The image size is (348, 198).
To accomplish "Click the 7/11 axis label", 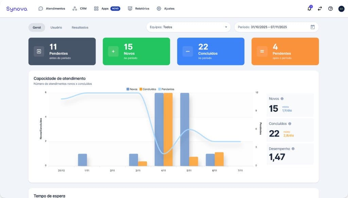I will click(240, 171).
